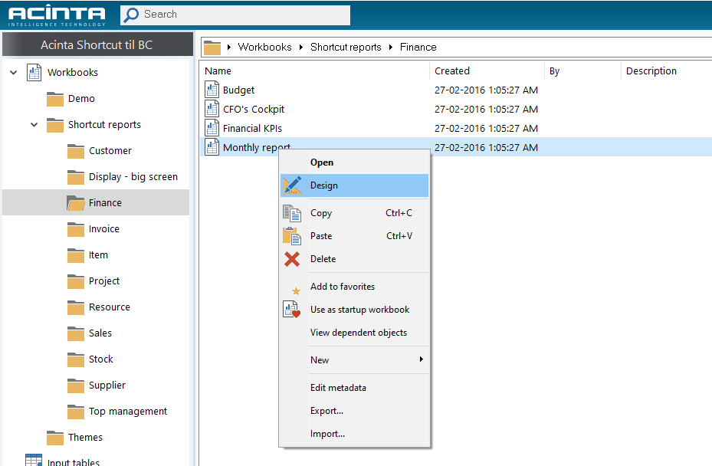
Task: Click the Supplier folder icon
Action: (76, 386)
